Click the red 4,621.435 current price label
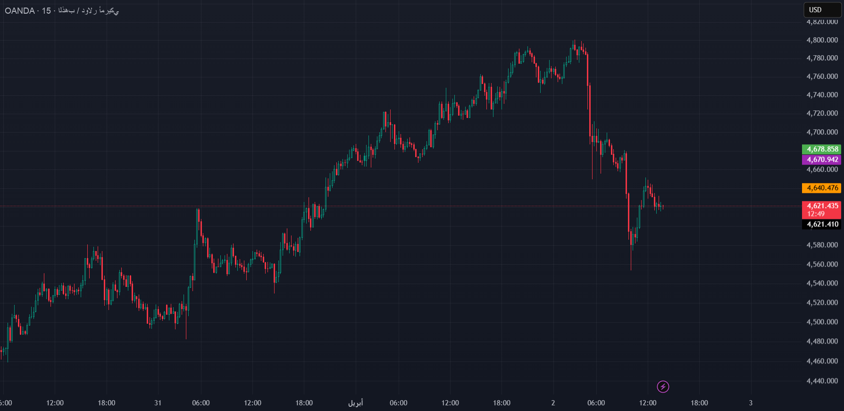Viewport: 844px width, 411px height. coord(821,206)
